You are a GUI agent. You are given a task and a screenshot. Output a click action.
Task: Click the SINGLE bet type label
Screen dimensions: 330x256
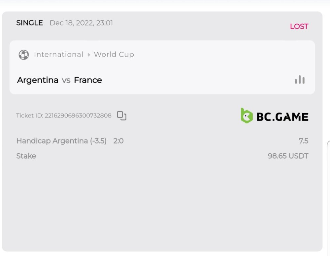tap(29, 23)
